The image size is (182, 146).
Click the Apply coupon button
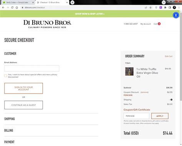(x=160, y=116)
